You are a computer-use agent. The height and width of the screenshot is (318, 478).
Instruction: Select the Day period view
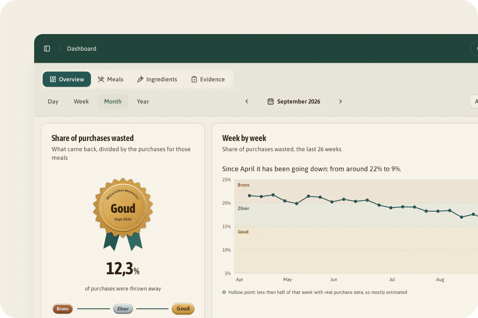coord(53,102)
